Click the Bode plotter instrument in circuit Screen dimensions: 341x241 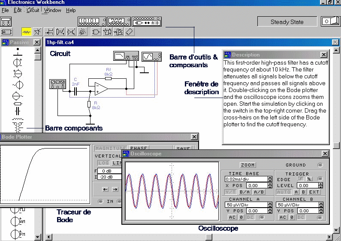pyautogui.click(x=126, y=56)
